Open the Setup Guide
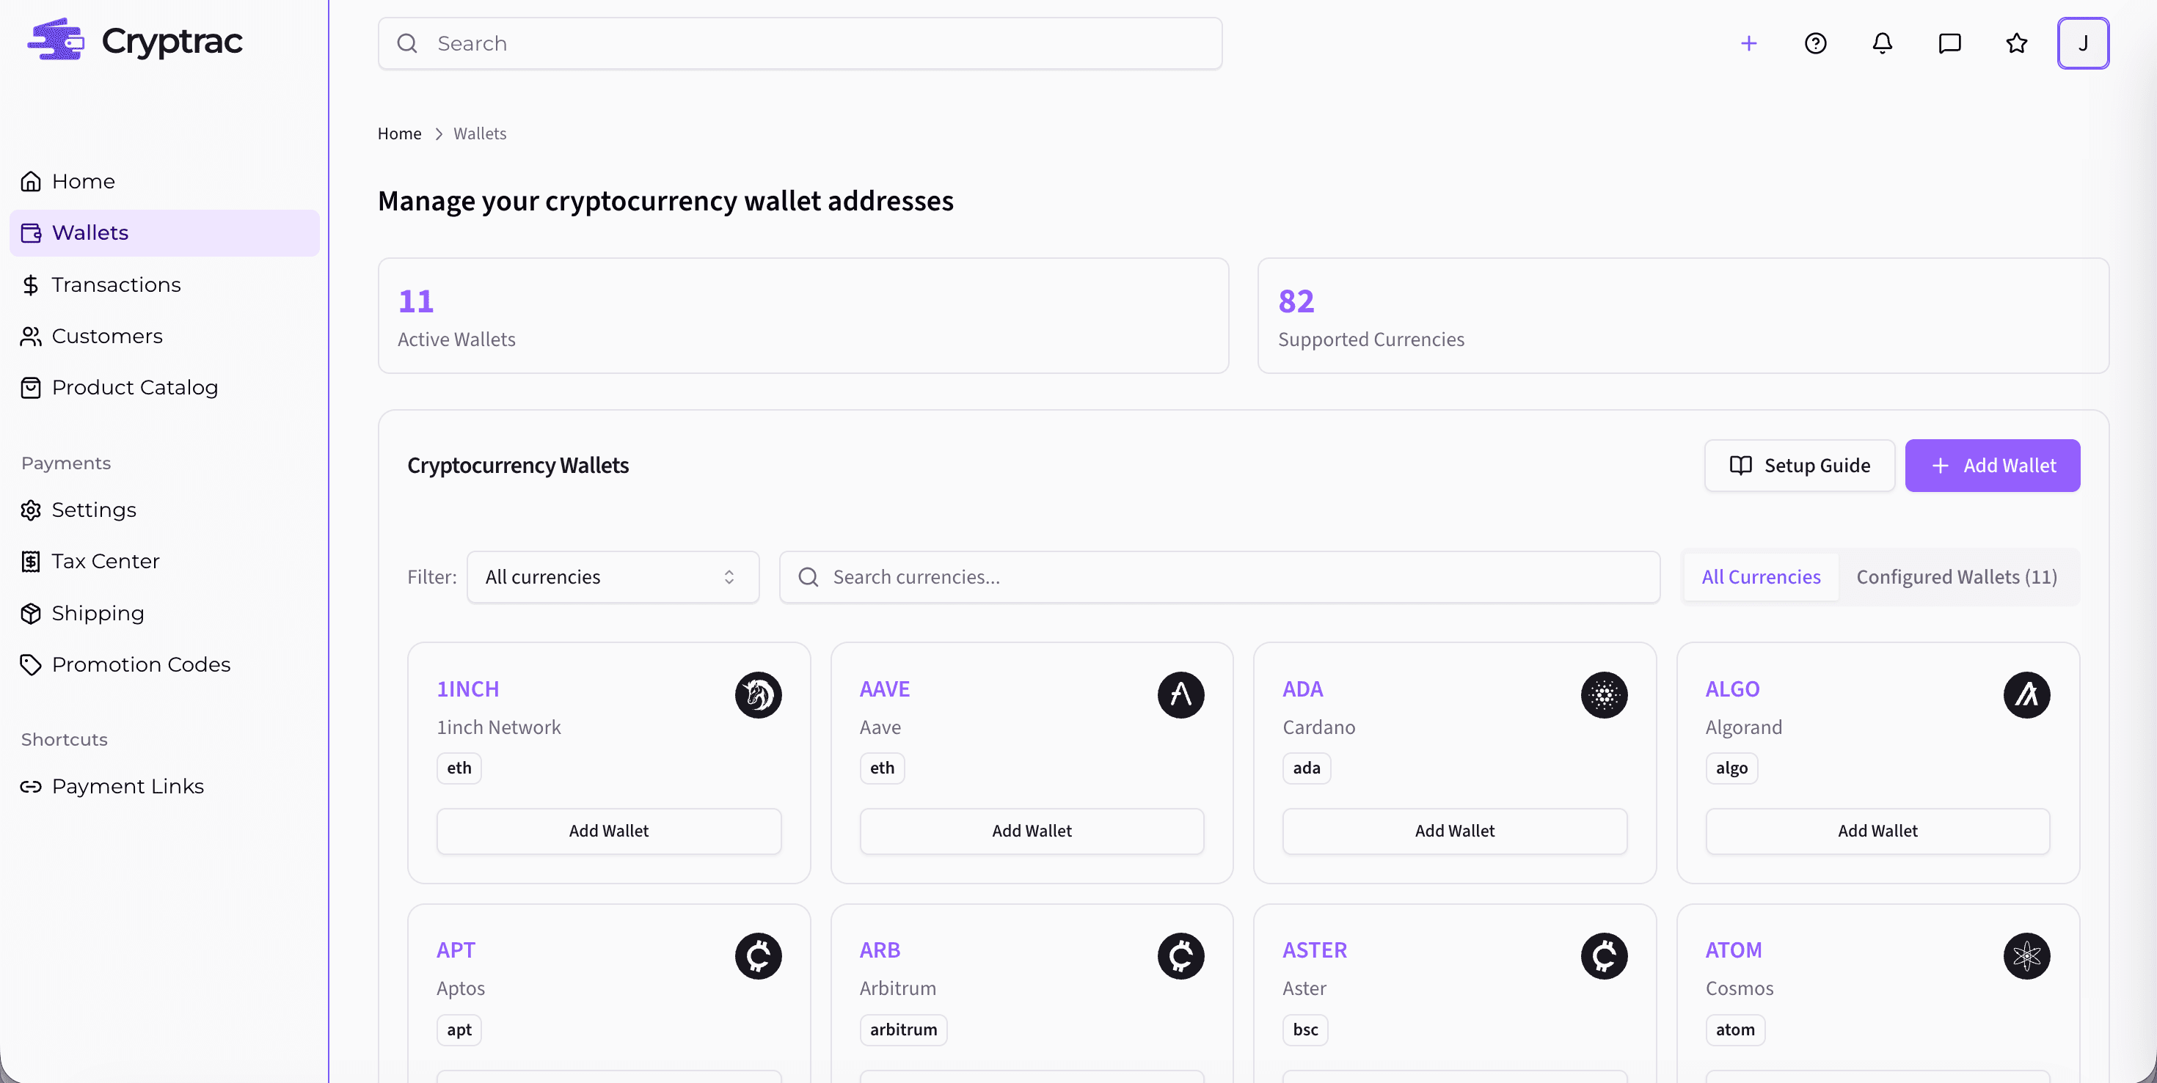The height and width of the screenshot is (1083, 2157). (x=1800, y=466)
